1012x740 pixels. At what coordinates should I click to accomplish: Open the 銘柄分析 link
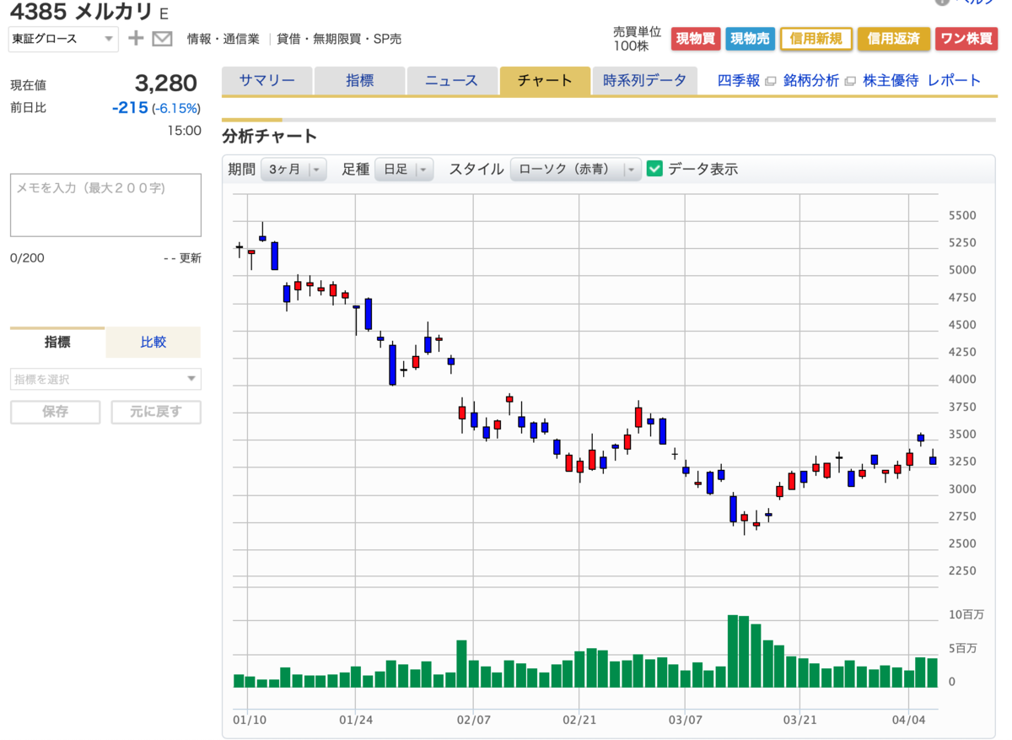click(811, 81)
